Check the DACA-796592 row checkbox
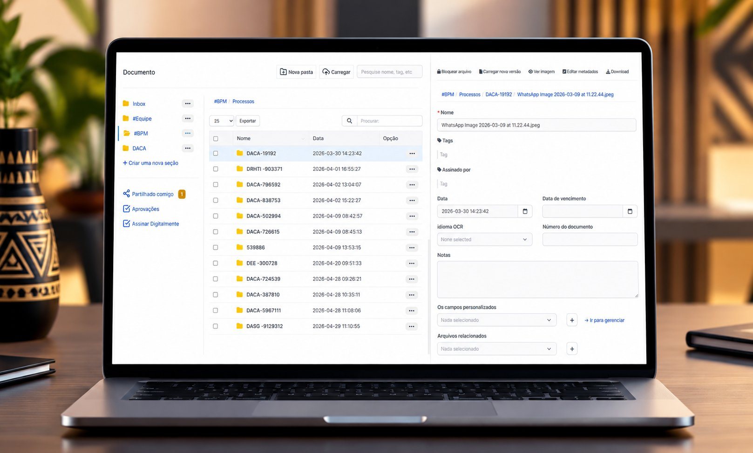 [x=216, y=185]
